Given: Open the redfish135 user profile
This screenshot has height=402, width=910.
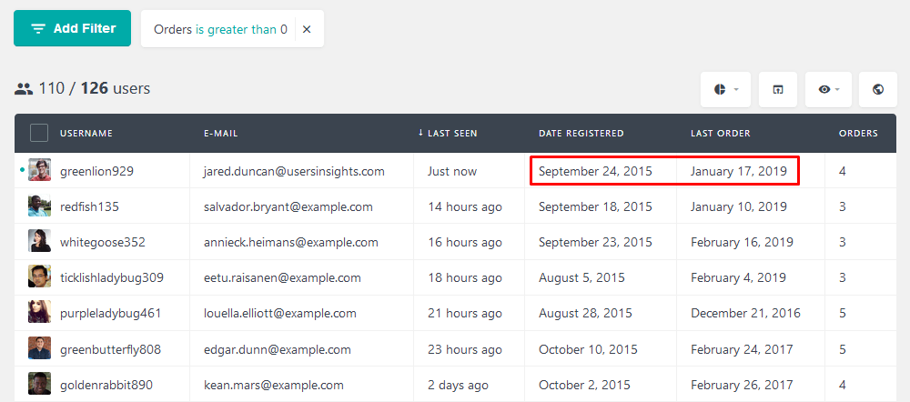Looking at the screenshot, I should (x=89, y=206).
